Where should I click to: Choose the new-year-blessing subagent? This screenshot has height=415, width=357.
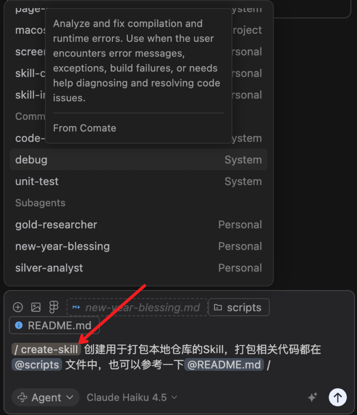138,246
